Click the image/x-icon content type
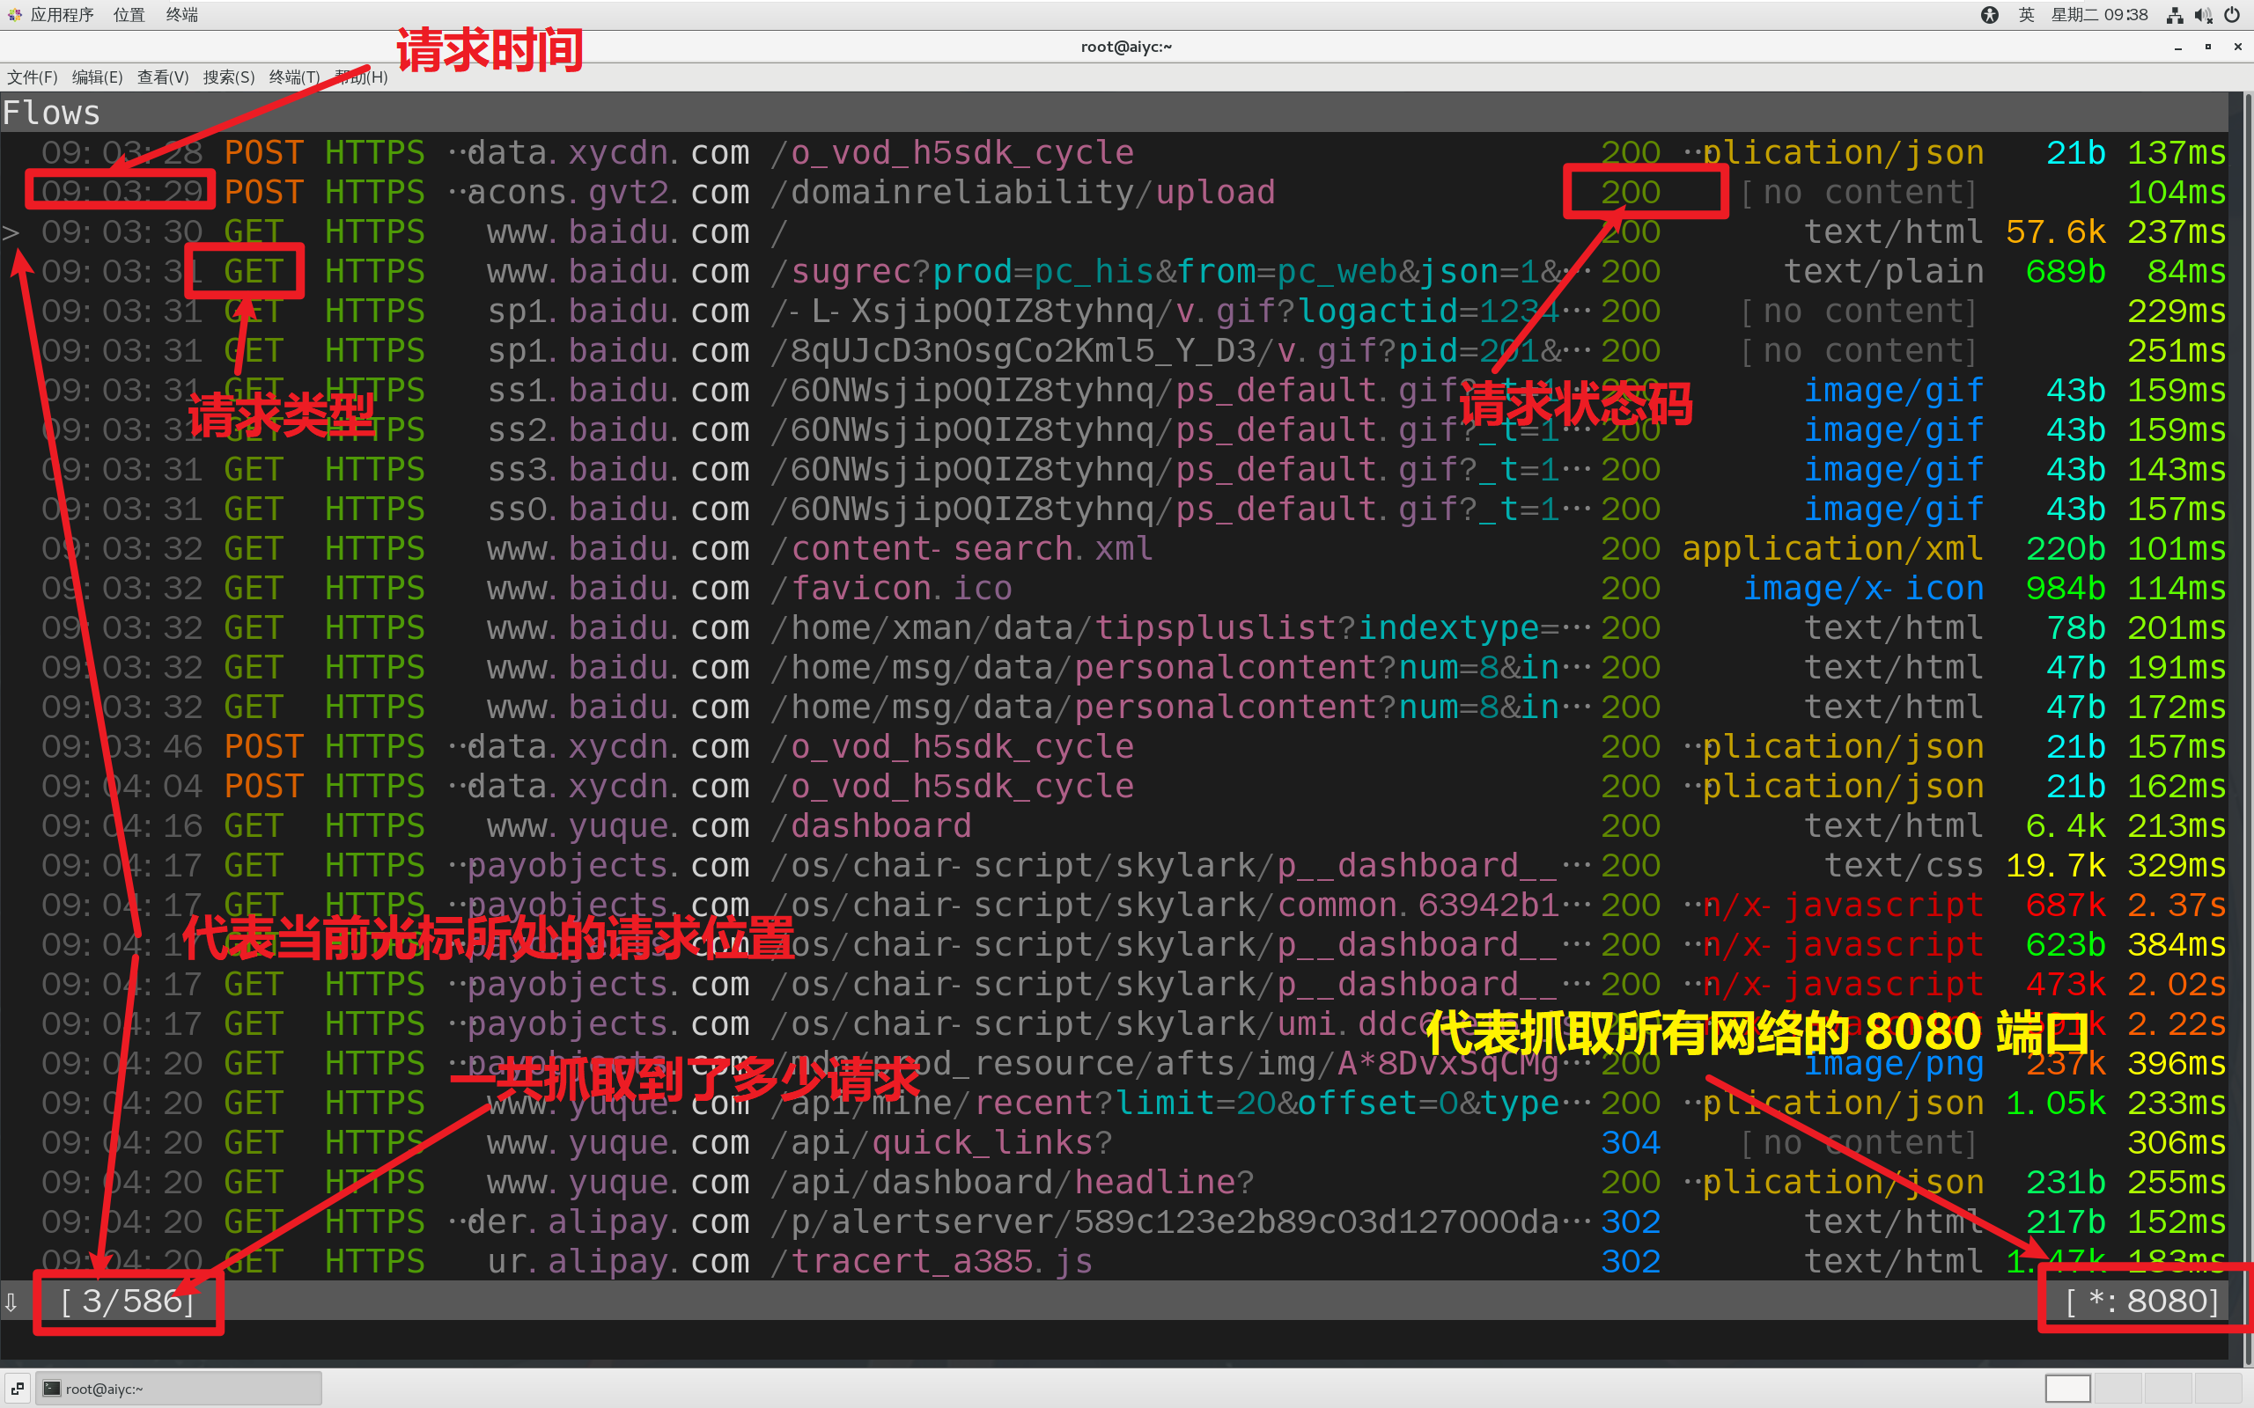 [x=1863, y=589]
